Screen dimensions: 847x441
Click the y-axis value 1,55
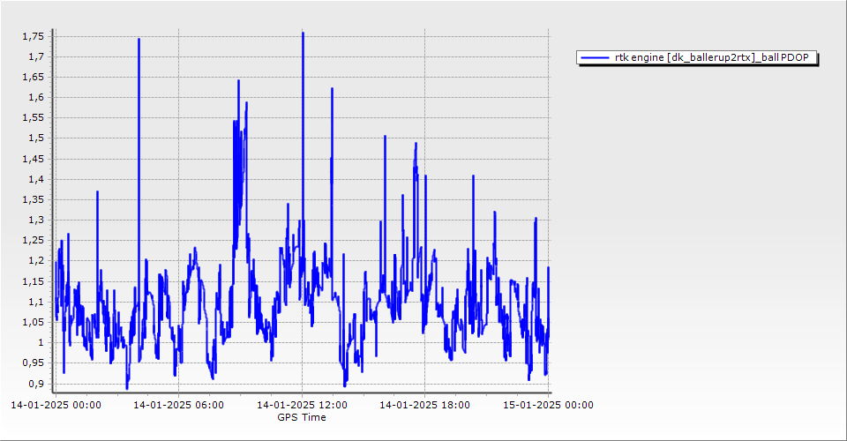33,117
